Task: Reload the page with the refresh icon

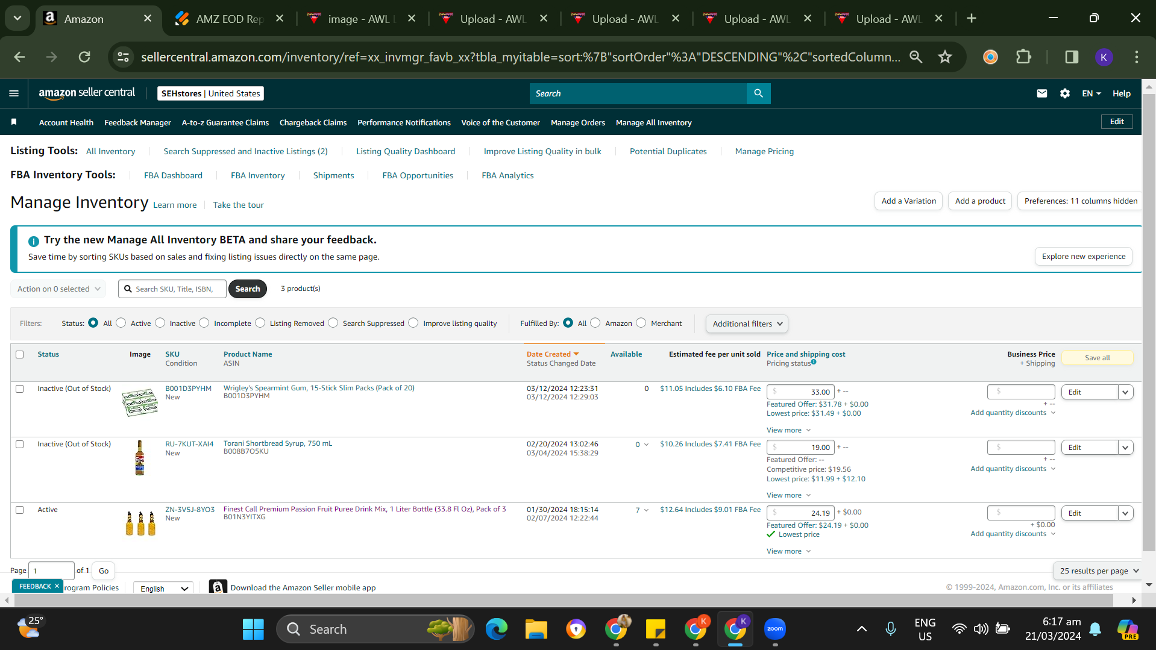Action: coord(84,57)
